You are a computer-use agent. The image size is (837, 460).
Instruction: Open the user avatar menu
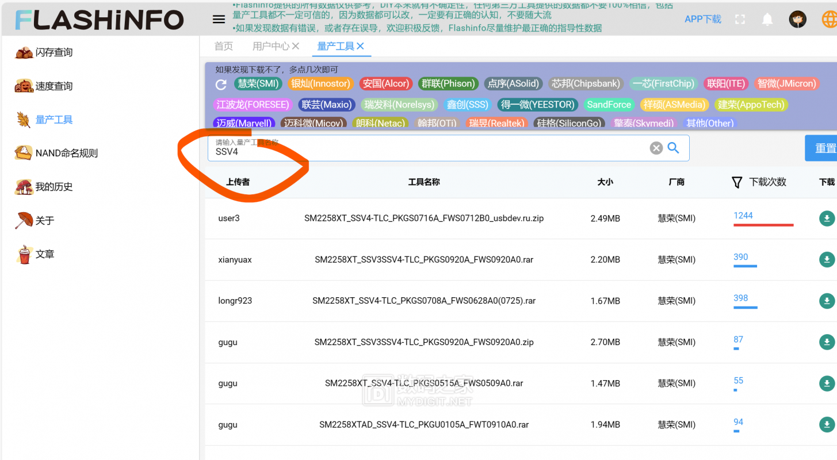797,20
